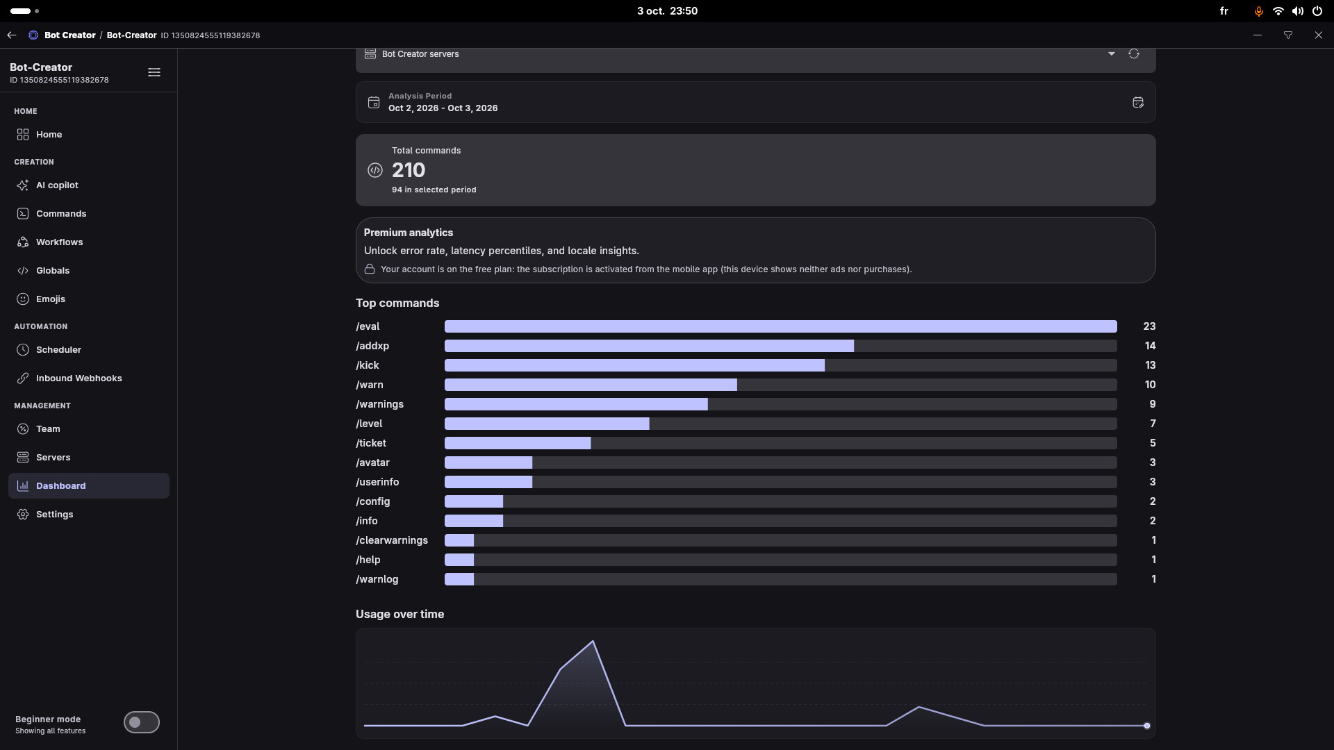1334x750 pixels.
Task: Click the Emojis smiley icon
Action: 23,299
